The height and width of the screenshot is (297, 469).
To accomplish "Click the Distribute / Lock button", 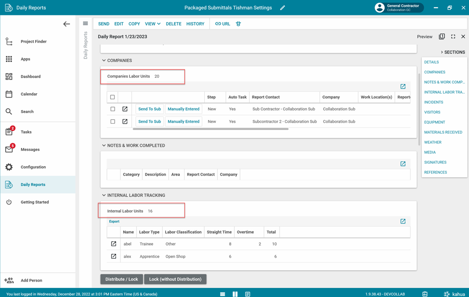I will point(122,279).
